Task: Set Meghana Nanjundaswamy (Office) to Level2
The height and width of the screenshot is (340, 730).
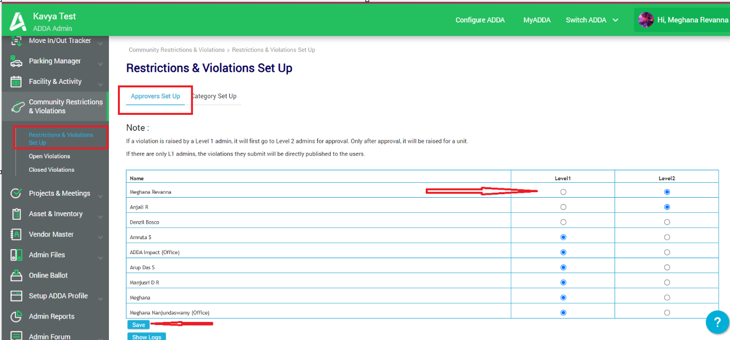Action: point(667,313)
